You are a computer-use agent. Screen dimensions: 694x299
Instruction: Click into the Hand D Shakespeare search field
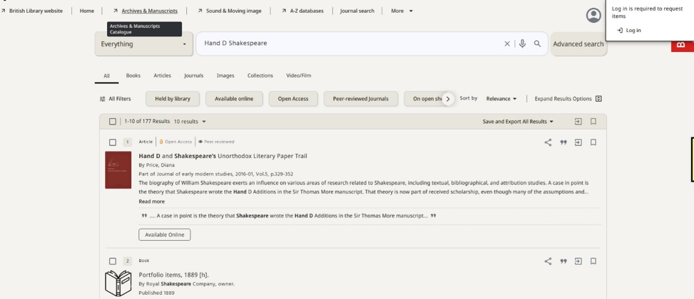coord(349,43)
